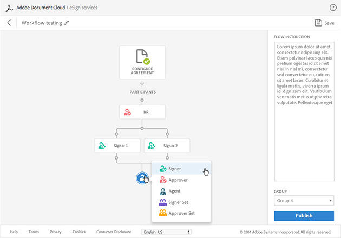Go back using the left chevron
This screenshot has width=341, height=238.
(9, 23)
